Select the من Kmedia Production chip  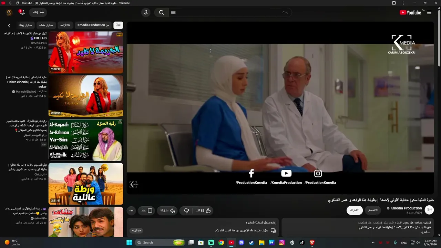click(93, 25)
